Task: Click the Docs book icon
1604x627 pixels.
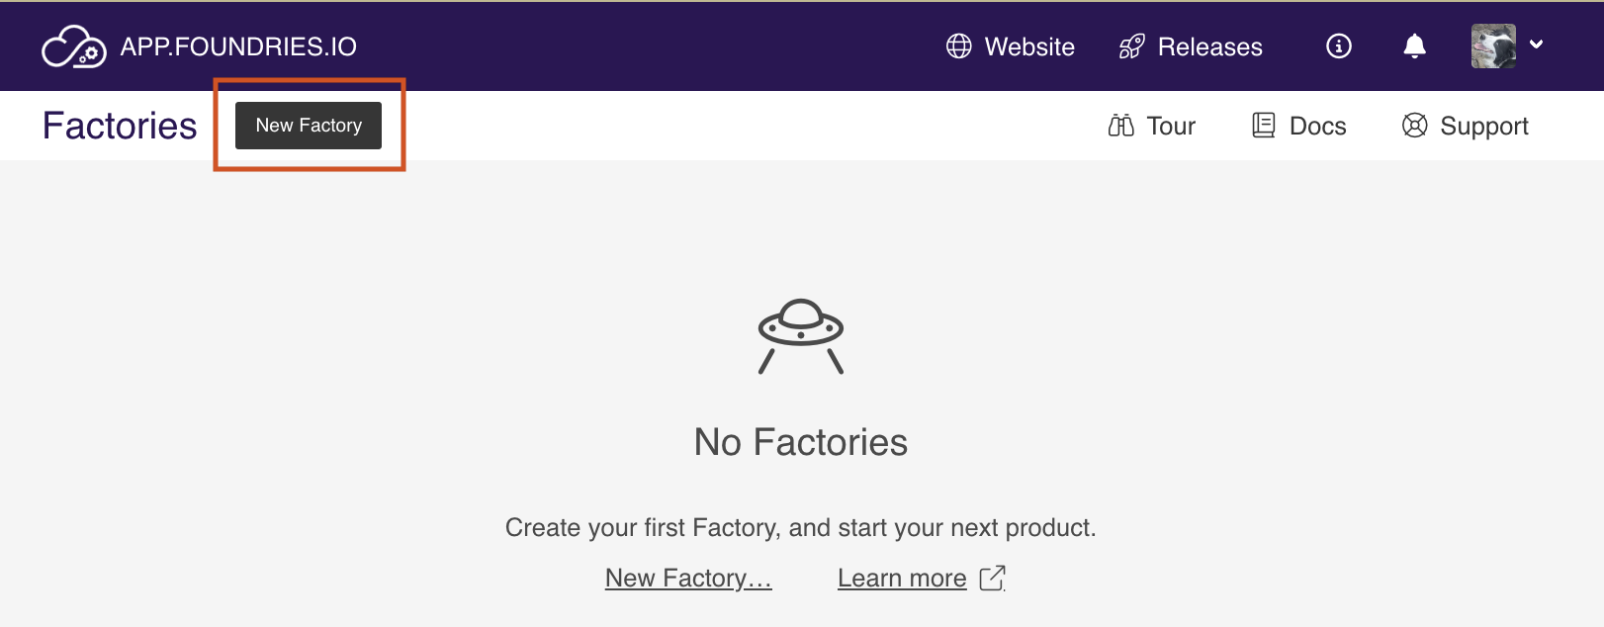Action: point(1264,126)
